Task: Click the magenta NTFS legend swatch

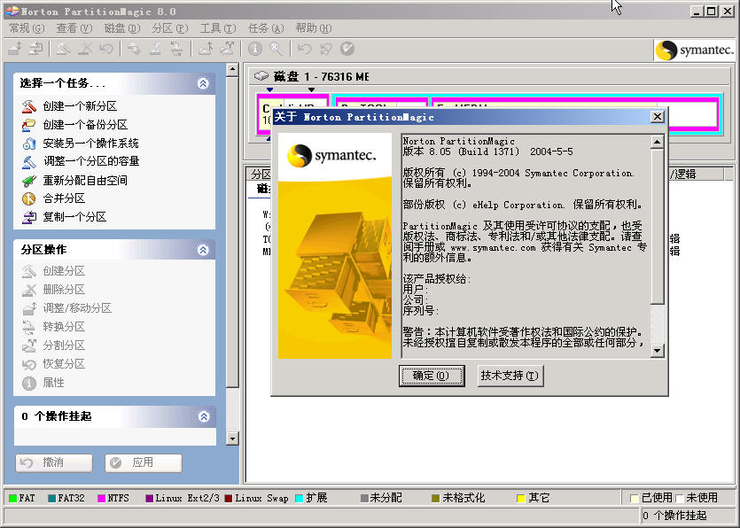Action: (x=101, y=498)
